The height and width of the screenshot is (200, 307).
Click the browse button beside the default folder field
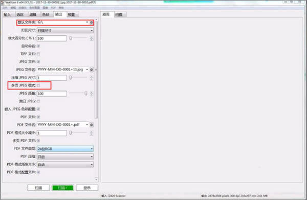coord(92,23)
